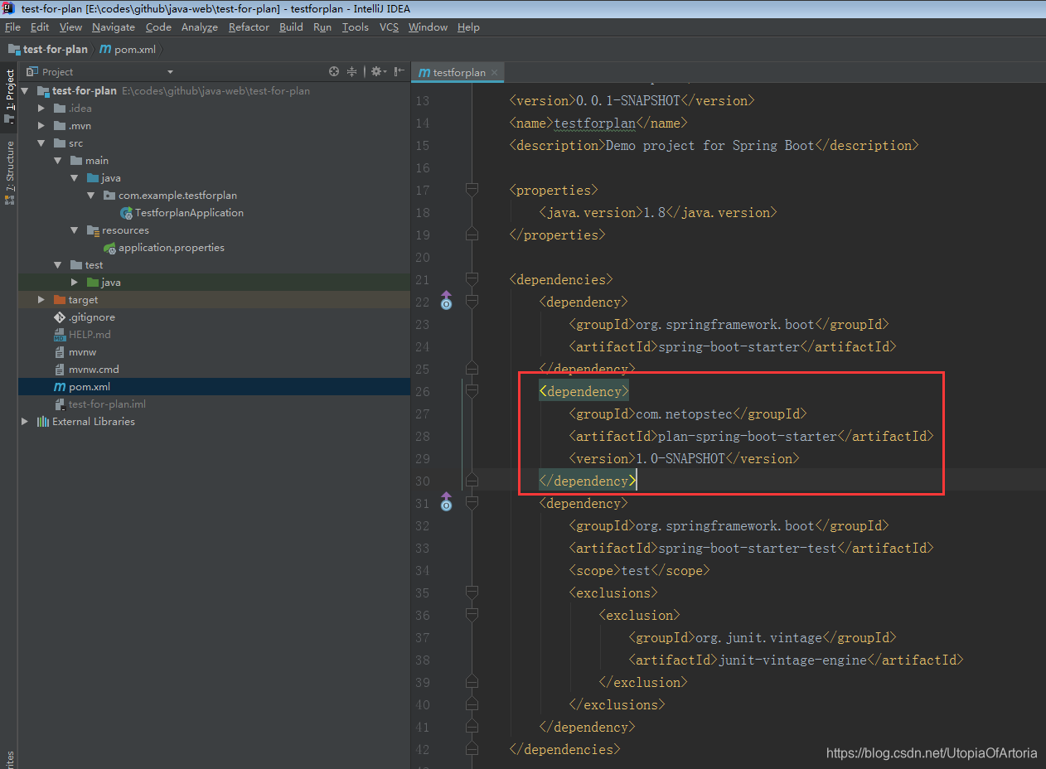Click fold end marker at line 19

coord(472,235)
